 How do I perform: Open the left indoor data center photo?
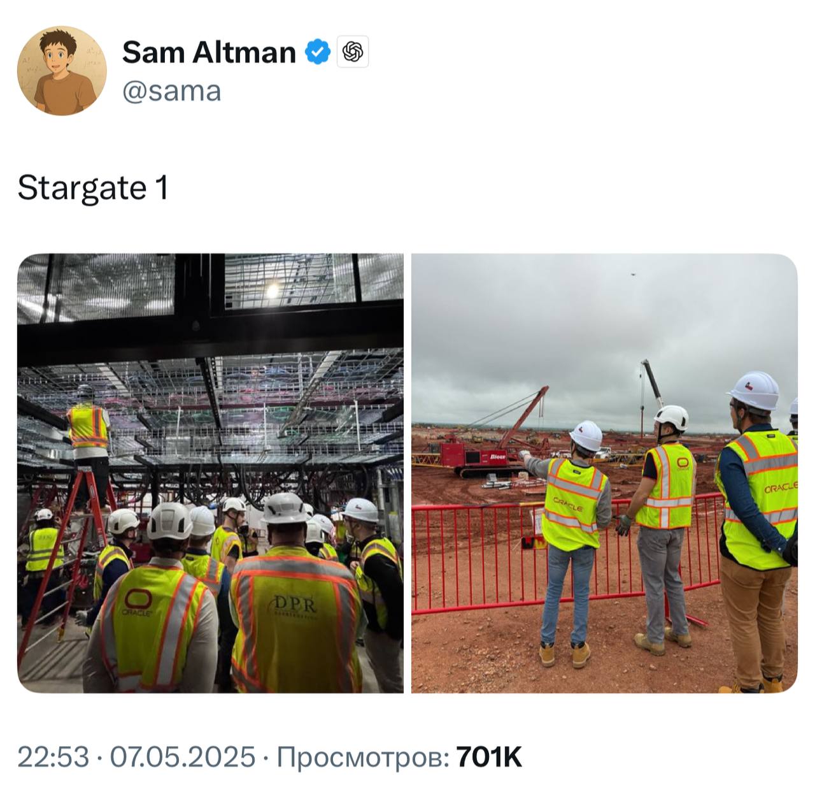(210, 473)
